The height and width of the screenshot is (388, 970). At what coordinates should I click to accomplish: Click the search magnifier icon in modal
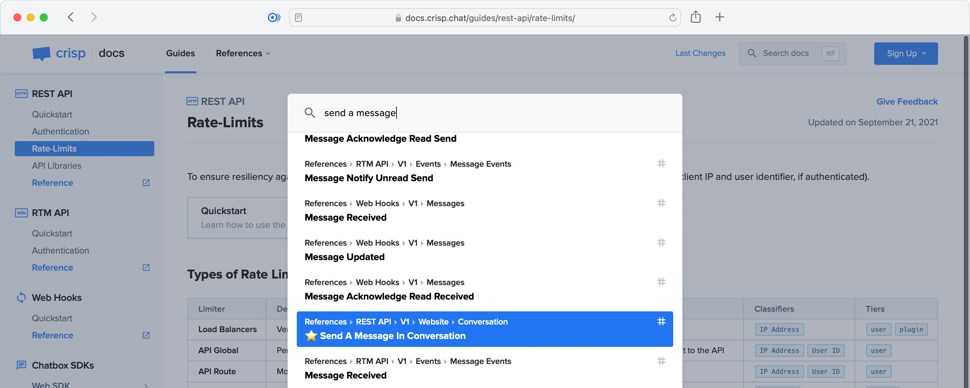pyautogui.click(x=310, y=112)
